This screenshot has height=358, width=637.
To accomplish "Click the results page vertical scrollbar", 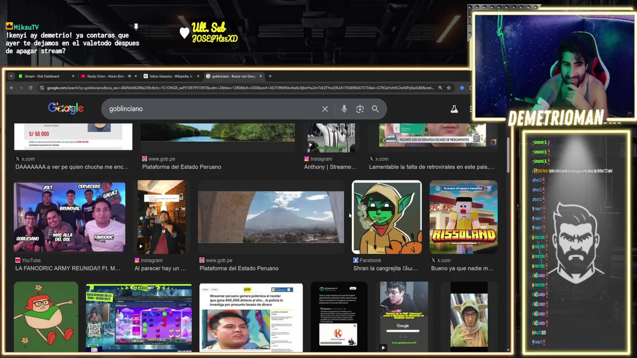I will coord(508,154).
